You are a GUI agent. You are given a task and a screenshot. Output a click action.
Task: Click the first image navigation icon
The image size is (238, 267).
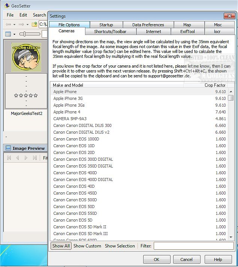[x=9, y=158]
